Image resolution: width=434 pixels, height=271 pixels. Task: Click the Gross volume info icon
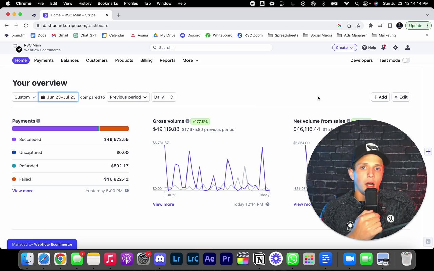coord(187,121)
